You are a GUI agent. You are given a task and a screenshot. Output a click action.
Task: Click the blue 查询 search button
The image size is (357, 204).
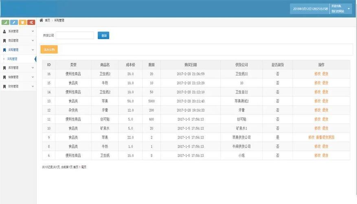pyautogui.click(x=104, y=35)
